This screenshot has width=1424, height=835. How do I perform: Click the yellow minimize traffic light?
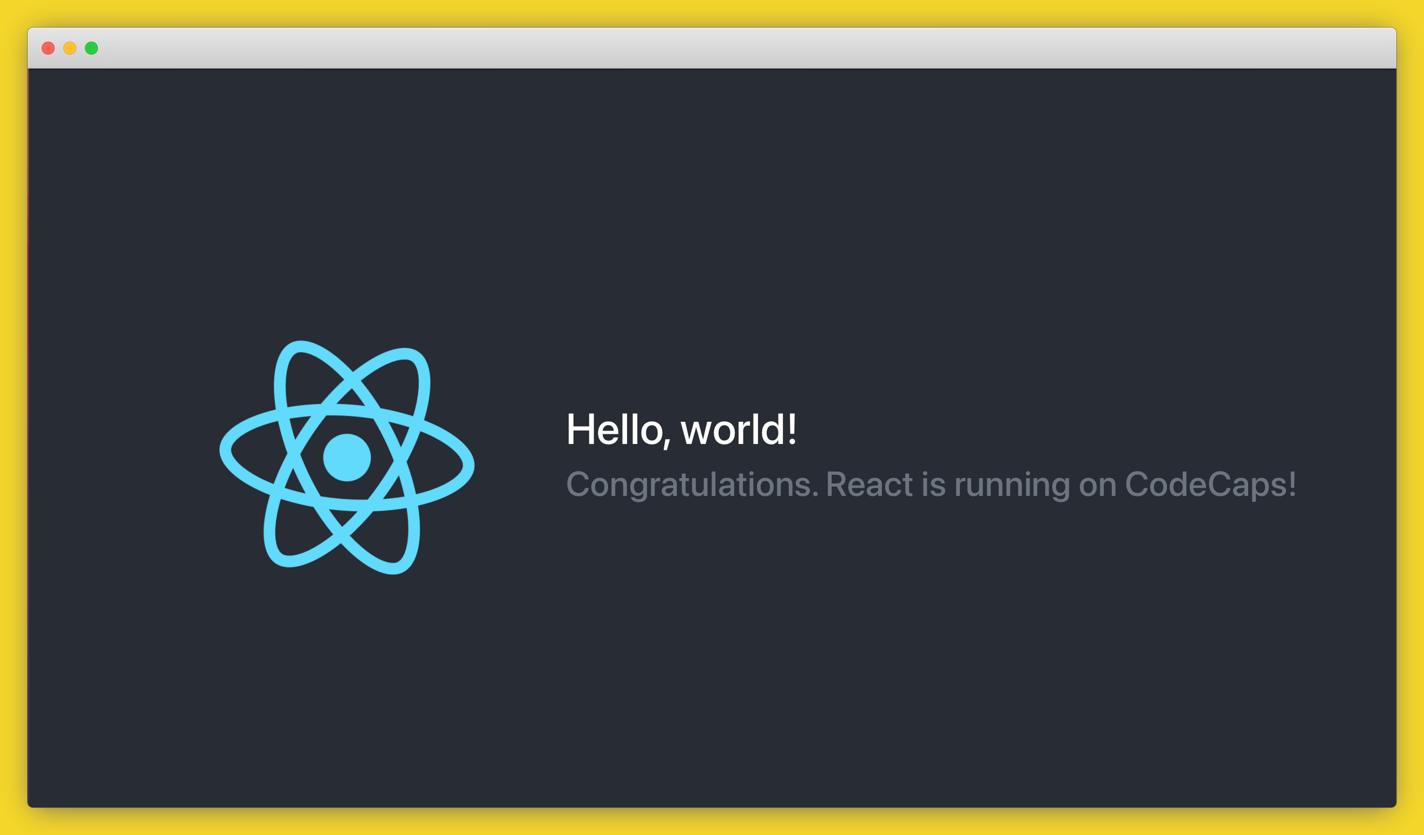tap(69, 49)
